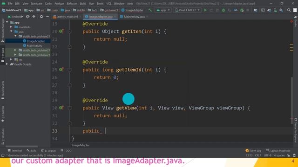Image resolution: width=298 pixels, height=167 pixels.
Task: Open the Pixel 3 API 27 device dropdown
Action: coord(187,10)
